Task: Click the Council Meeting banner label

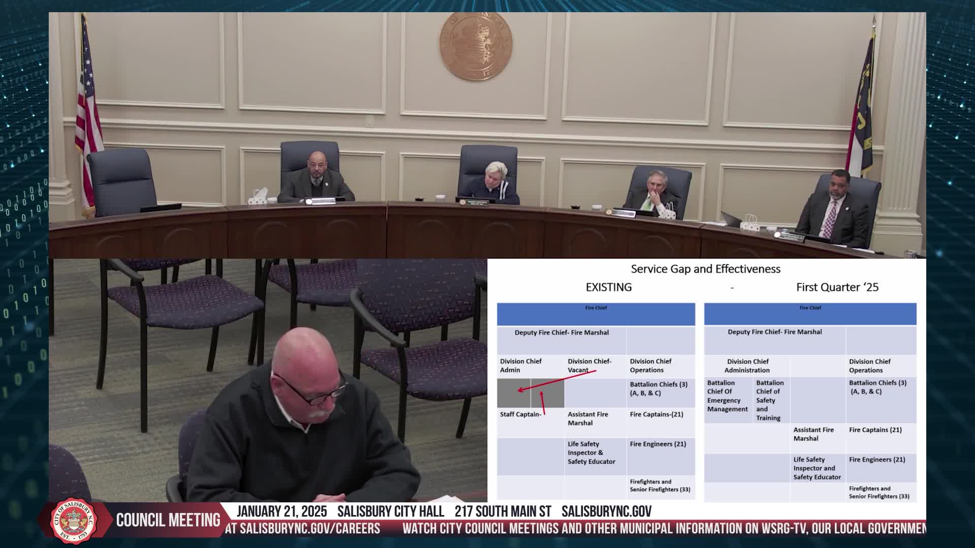Action: click(168, 520)
